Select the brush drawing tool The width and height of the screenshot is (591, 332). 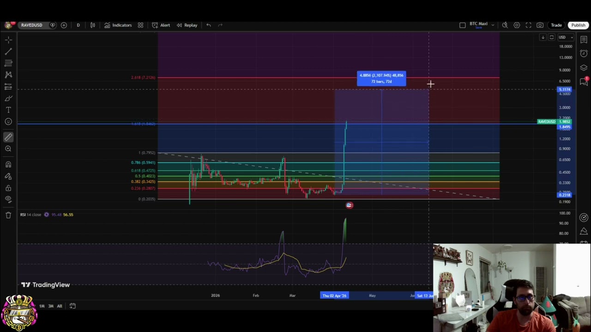tap(8, 98)
